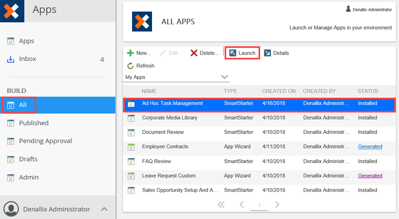The height and width of the screenshot is (219, 399).
Task: Expand the My Apps filter dropdown
Action: [224, 77]
